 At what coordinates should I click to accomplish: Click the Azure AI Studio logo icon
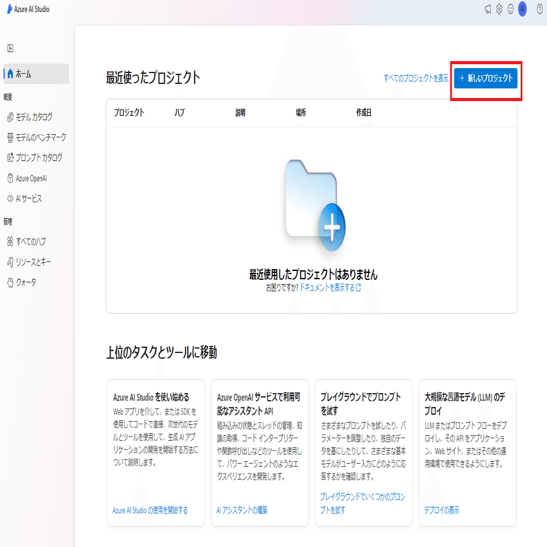click(10, 9)
